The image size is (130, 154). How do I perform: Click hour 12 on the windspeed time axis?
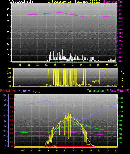point(64,65)
